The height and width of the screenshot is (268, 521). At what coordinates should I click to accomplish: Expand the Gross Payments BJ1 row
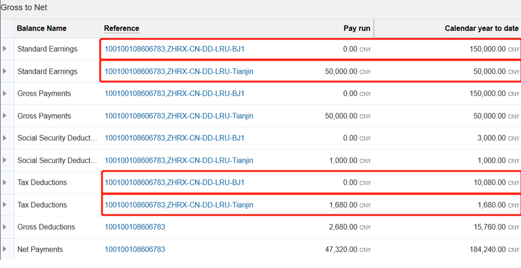[x=5, y=93]
